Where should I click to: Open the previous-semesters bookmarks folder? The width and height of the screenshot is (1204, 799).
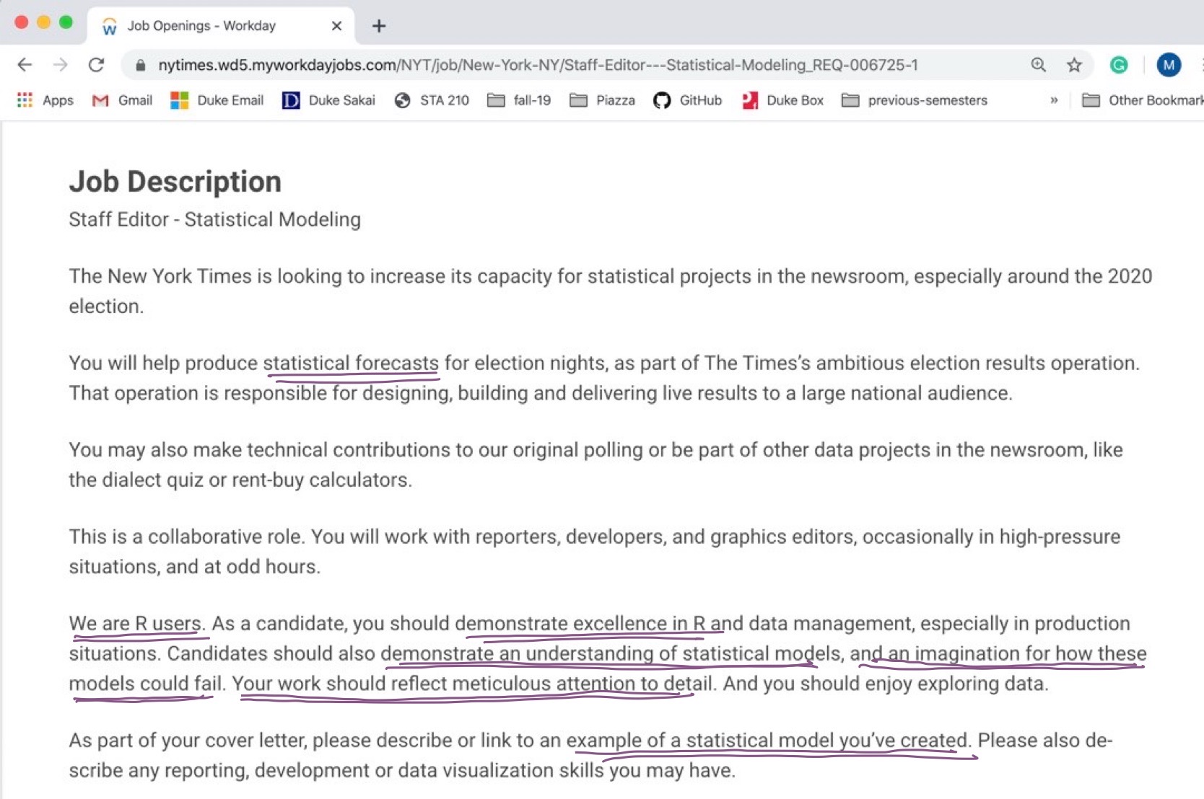pos(915,100)
